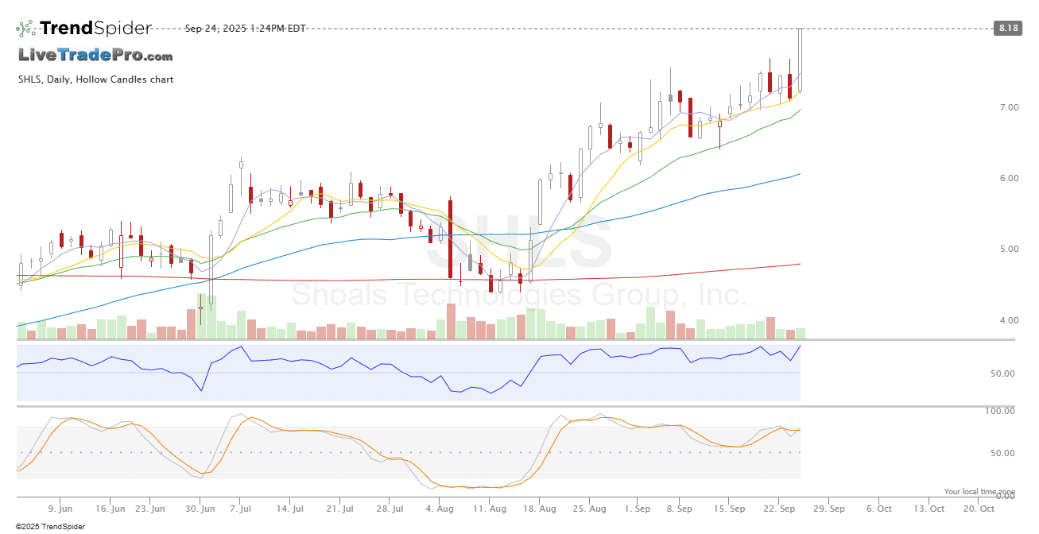Select the SHLS Daily Hollow Candles chart title
Viewport: 1039px width, 534px height.
pyautogui.click(x=95, y=79)
